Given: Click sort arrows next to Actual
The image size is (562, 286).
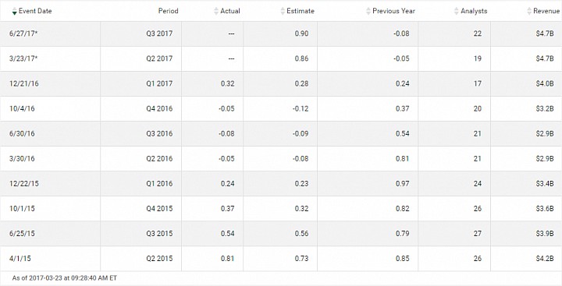Looking at the screenshot, I should click(215, 11).
